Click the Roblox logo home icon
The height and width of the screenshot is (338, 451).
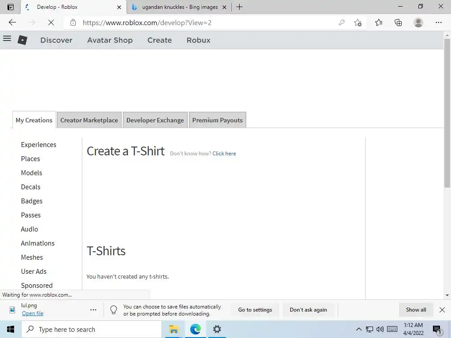[x=22, y=40]
